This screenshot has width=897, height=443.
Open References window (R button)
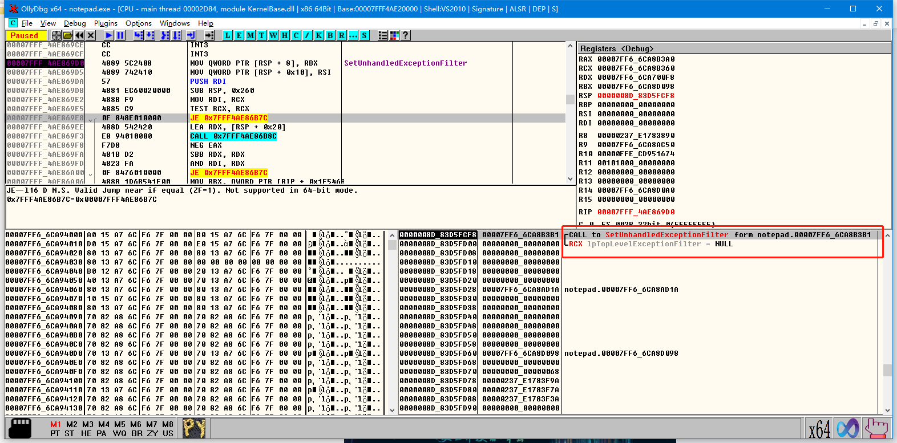342,35
